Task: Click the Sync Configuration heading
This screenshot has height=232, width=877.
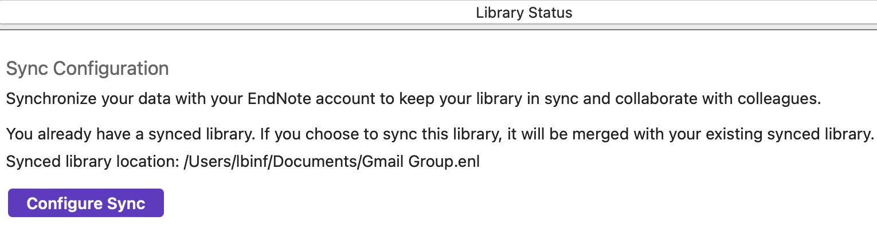Action: click(x=87, y=69)
